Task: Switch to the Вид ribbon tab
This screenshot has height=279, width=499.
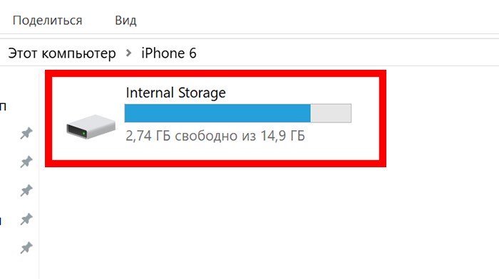Action: (x=125, y=21)
